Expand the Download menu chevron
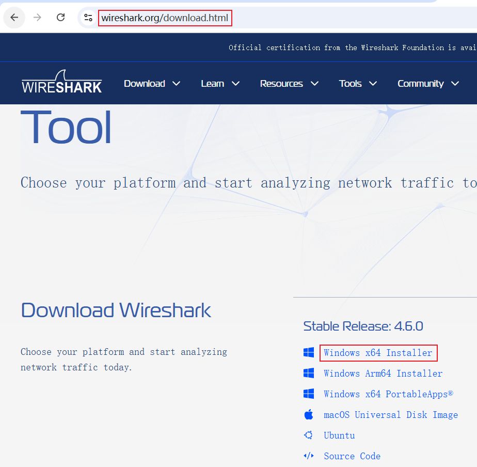Screen dimensions: 477x467 coord(176,84)
